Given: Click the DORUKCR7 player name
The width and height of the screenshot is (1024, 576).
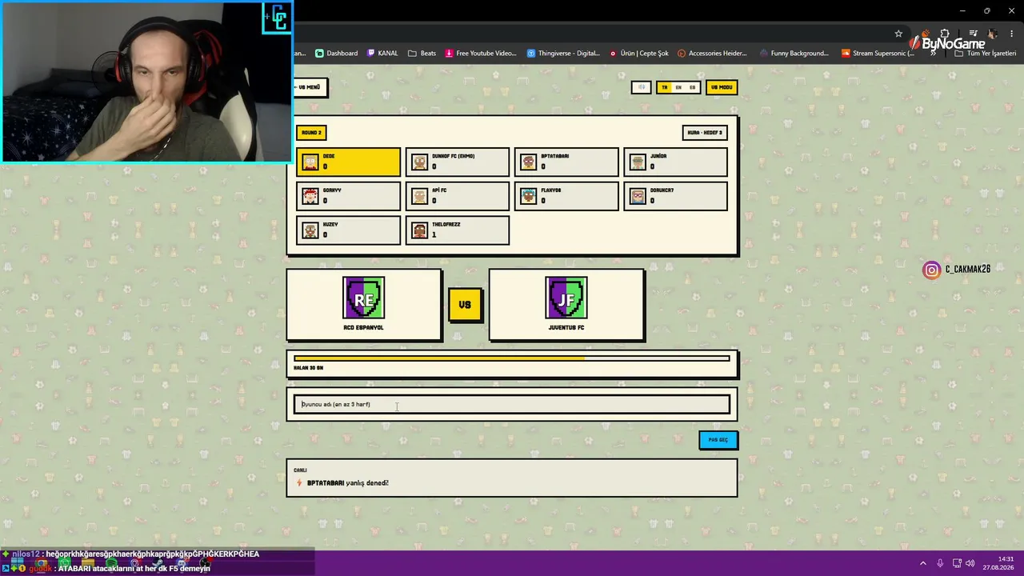Looking at the screenshot, I should click(x=662, y=190).
